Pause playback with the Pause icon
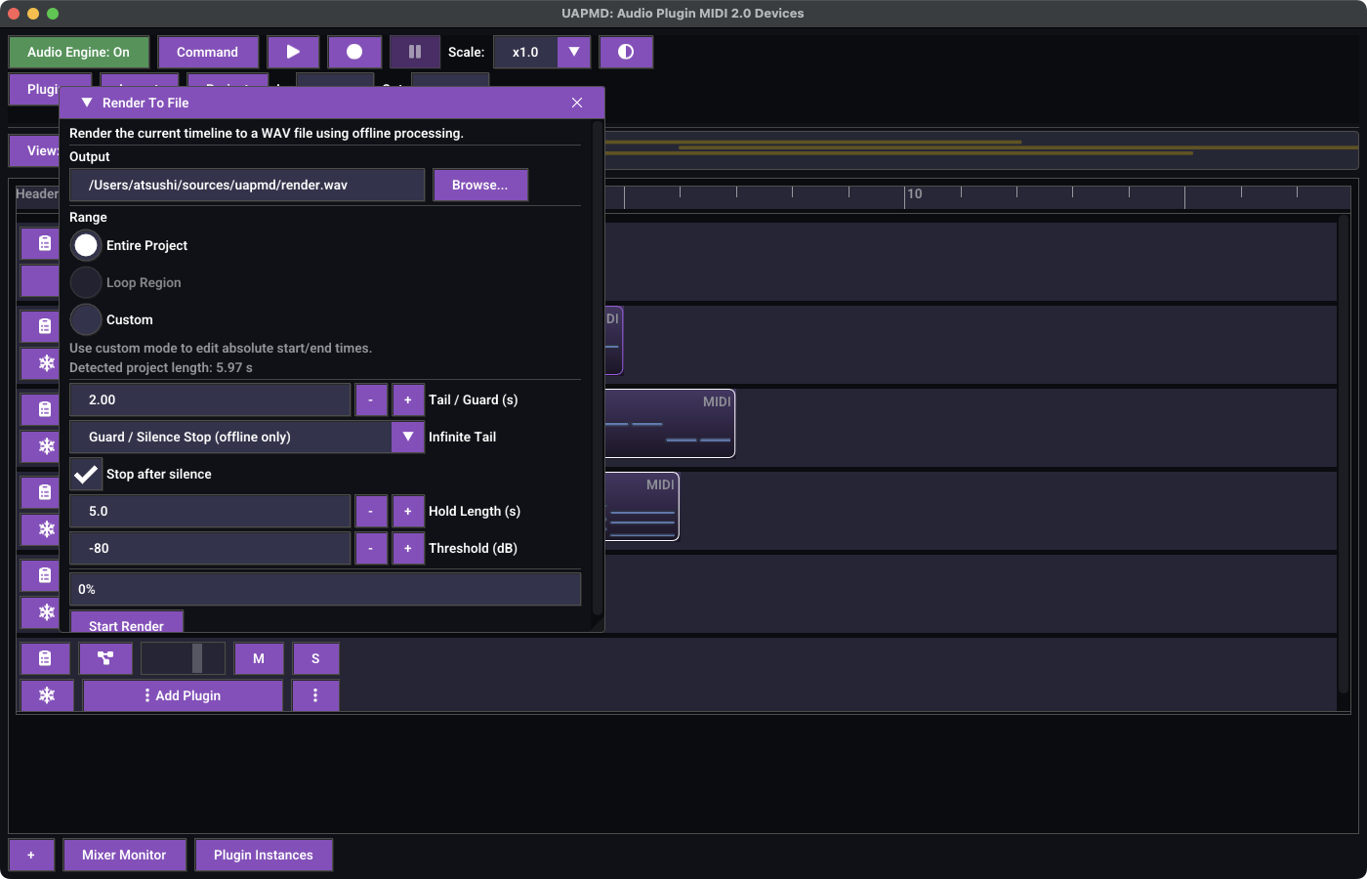 [x=415, y=52]
